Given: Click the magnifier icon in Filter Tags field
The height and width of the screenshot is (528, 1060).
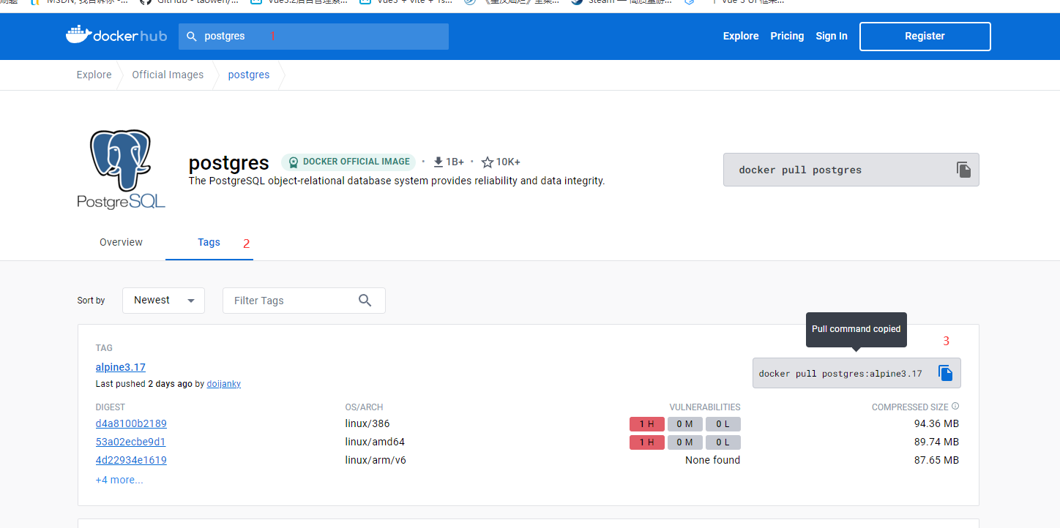Looking at the screenshot, I should tap(365, 301).
